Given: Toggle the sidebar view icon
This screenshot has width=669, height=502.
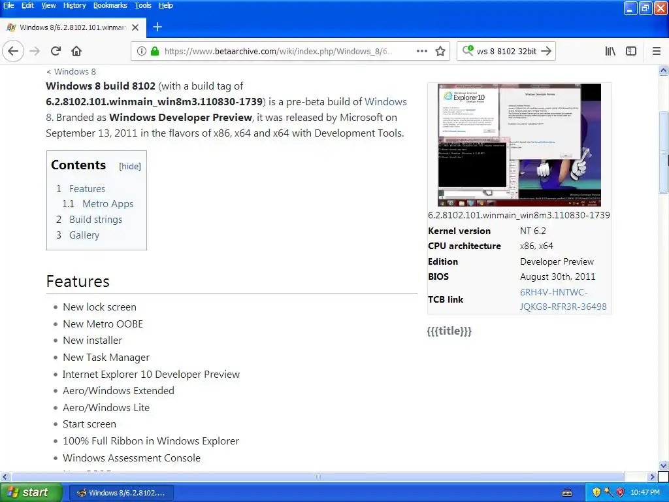Looking at the screenshot, I should point(631,51).
